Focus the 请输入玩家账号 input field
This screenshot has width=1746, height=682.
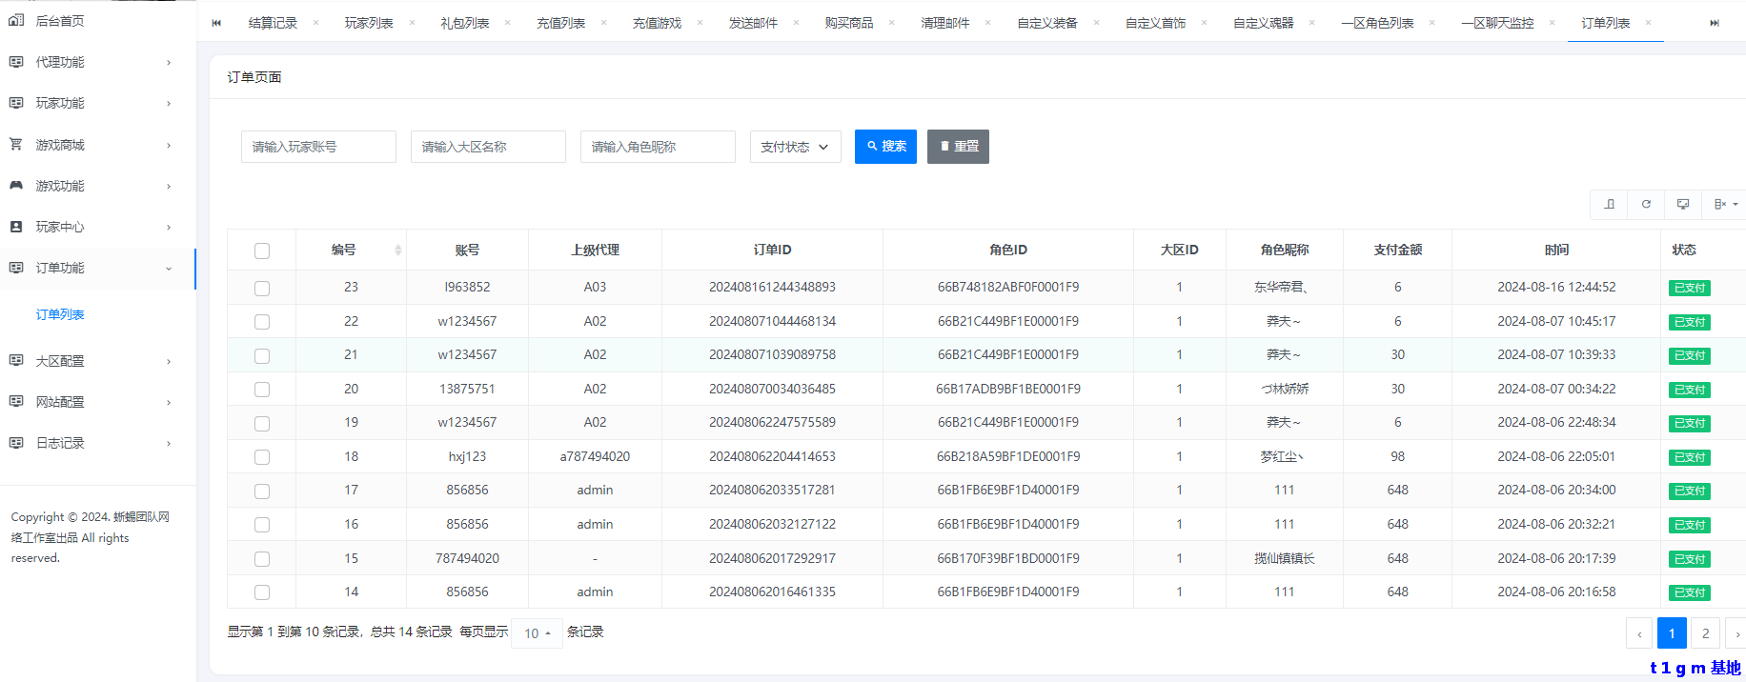click(318, 147)
